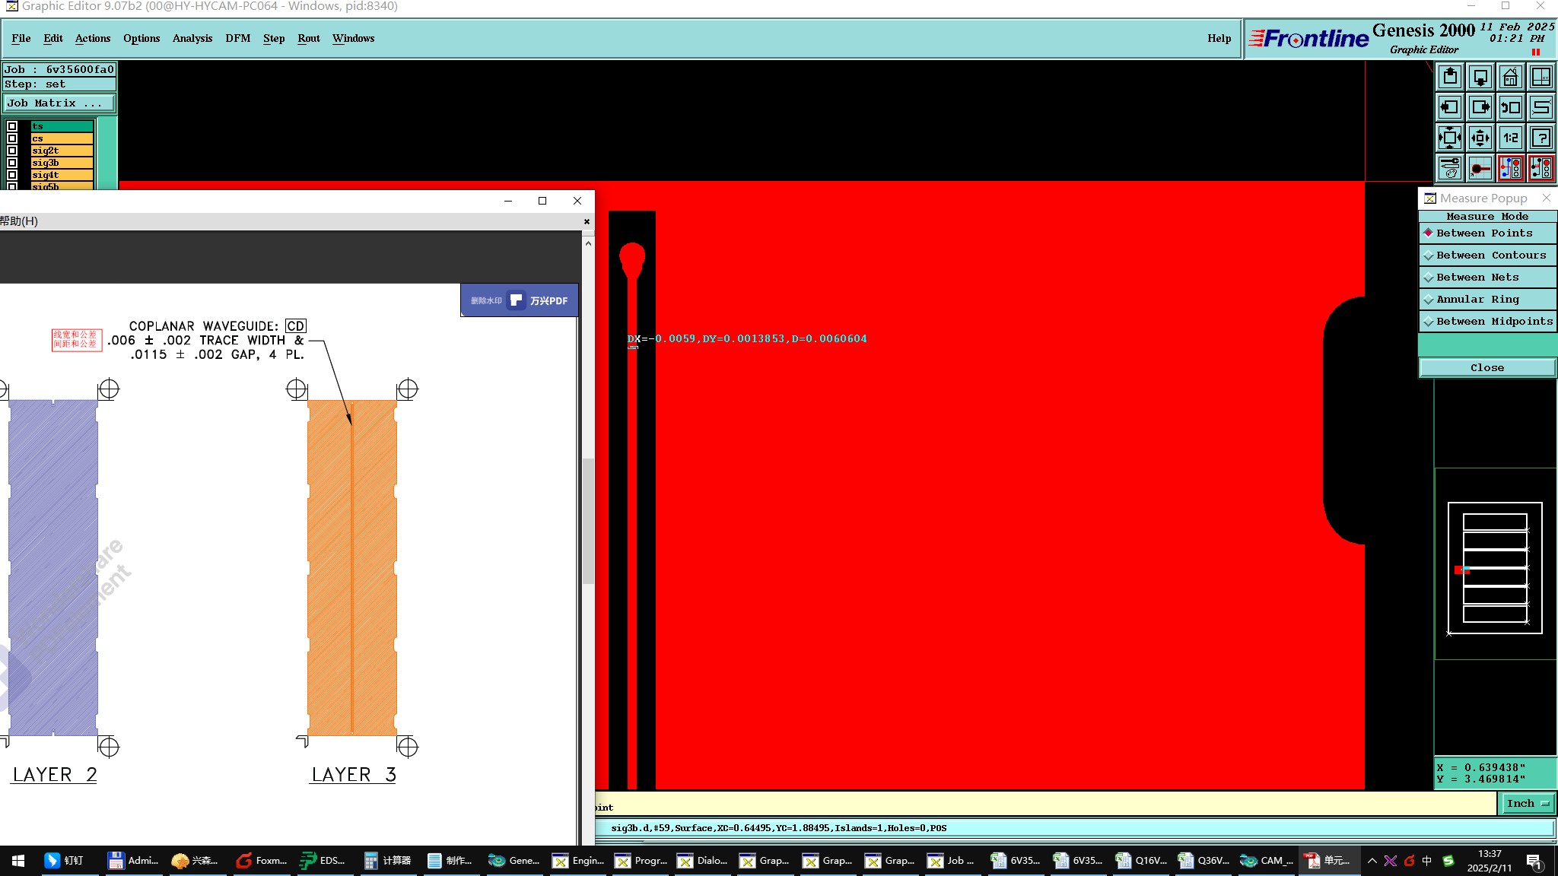Click the previous view undo-zoom icon

(1510, 107)
